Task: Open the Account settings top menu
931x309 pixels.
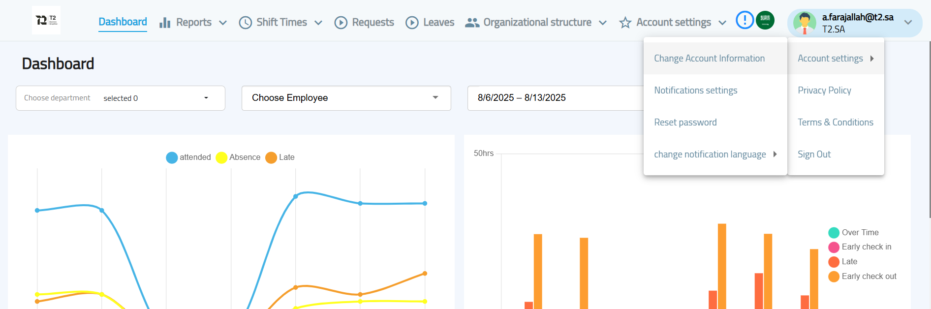Action: [673, 22]
